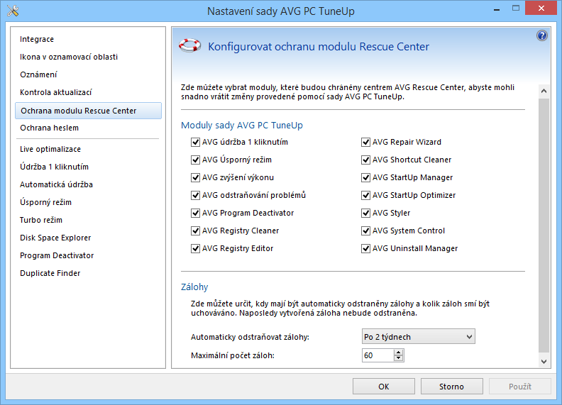This screenshot has height=405, width=562.
Task: Toggle AVG Styler checkbox
Action: [x=365, y=213]
